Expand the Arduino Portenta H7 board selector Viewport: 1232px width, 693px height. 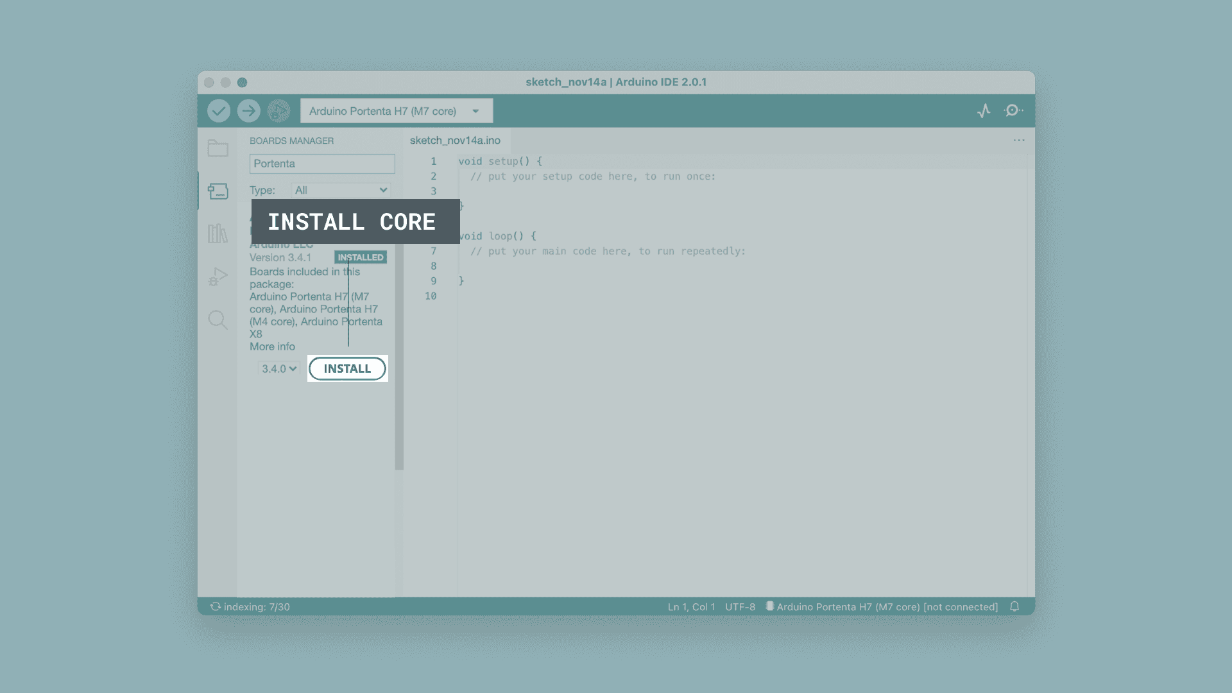[x=396, y=111]
